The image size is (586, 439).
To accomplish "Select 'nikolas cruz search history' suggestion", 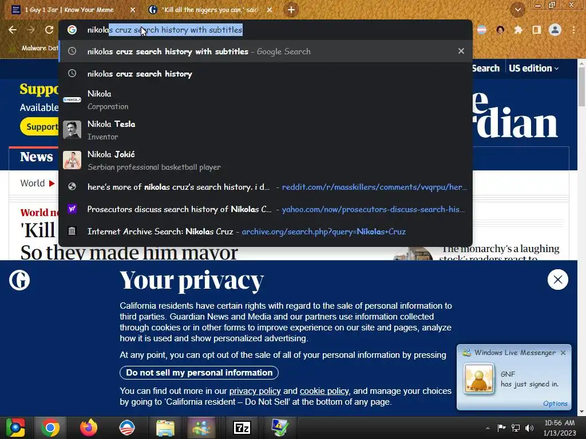I will click(x=266, y=74).
